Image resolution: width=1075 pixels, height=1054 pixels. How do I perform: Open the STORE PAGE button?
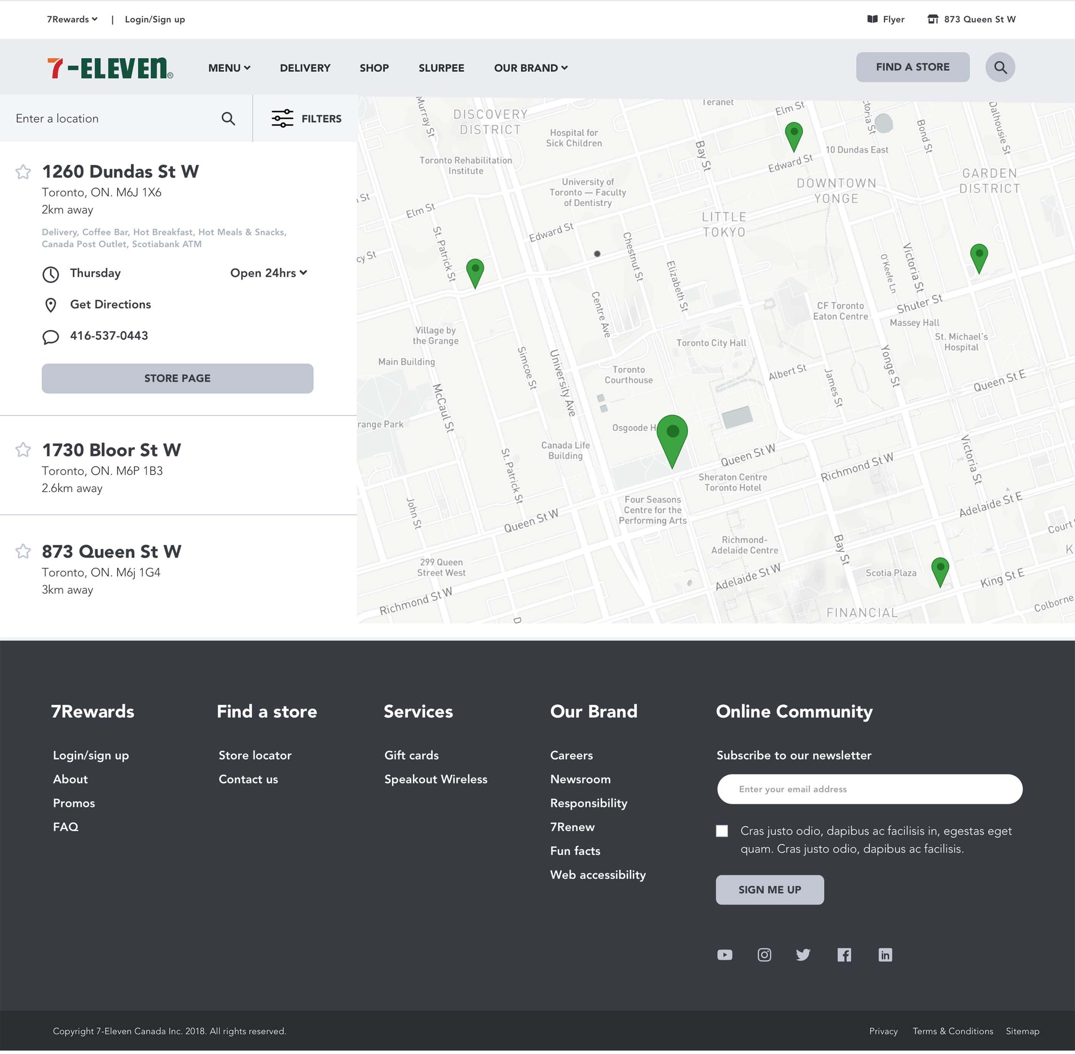pos(177,379)
